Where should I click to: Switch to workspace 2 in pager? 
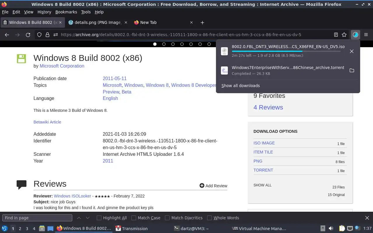click(x=20, y=229)
